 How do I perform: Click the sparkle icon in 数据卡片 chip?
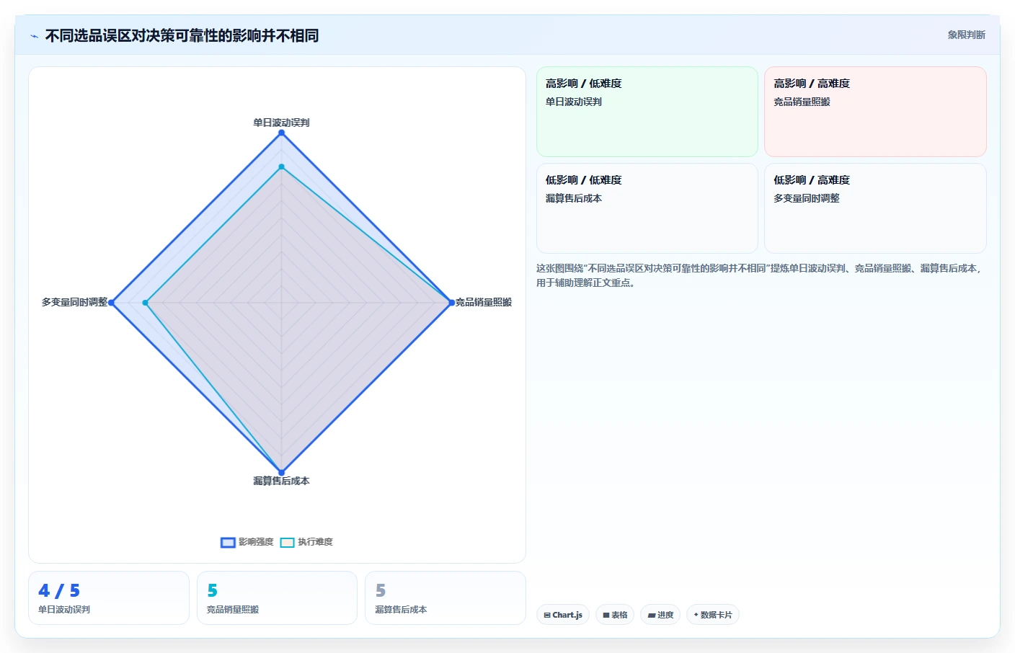[x=696, y=615]
